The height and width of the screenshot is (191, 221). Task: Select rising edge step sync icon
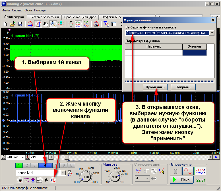[146, 171]
